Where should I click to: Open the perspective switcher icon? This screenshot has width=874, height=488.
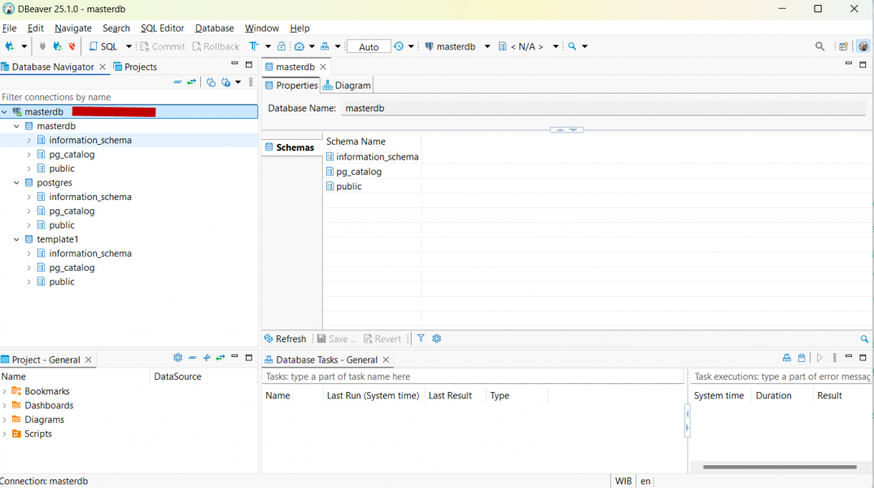[843, 46]
